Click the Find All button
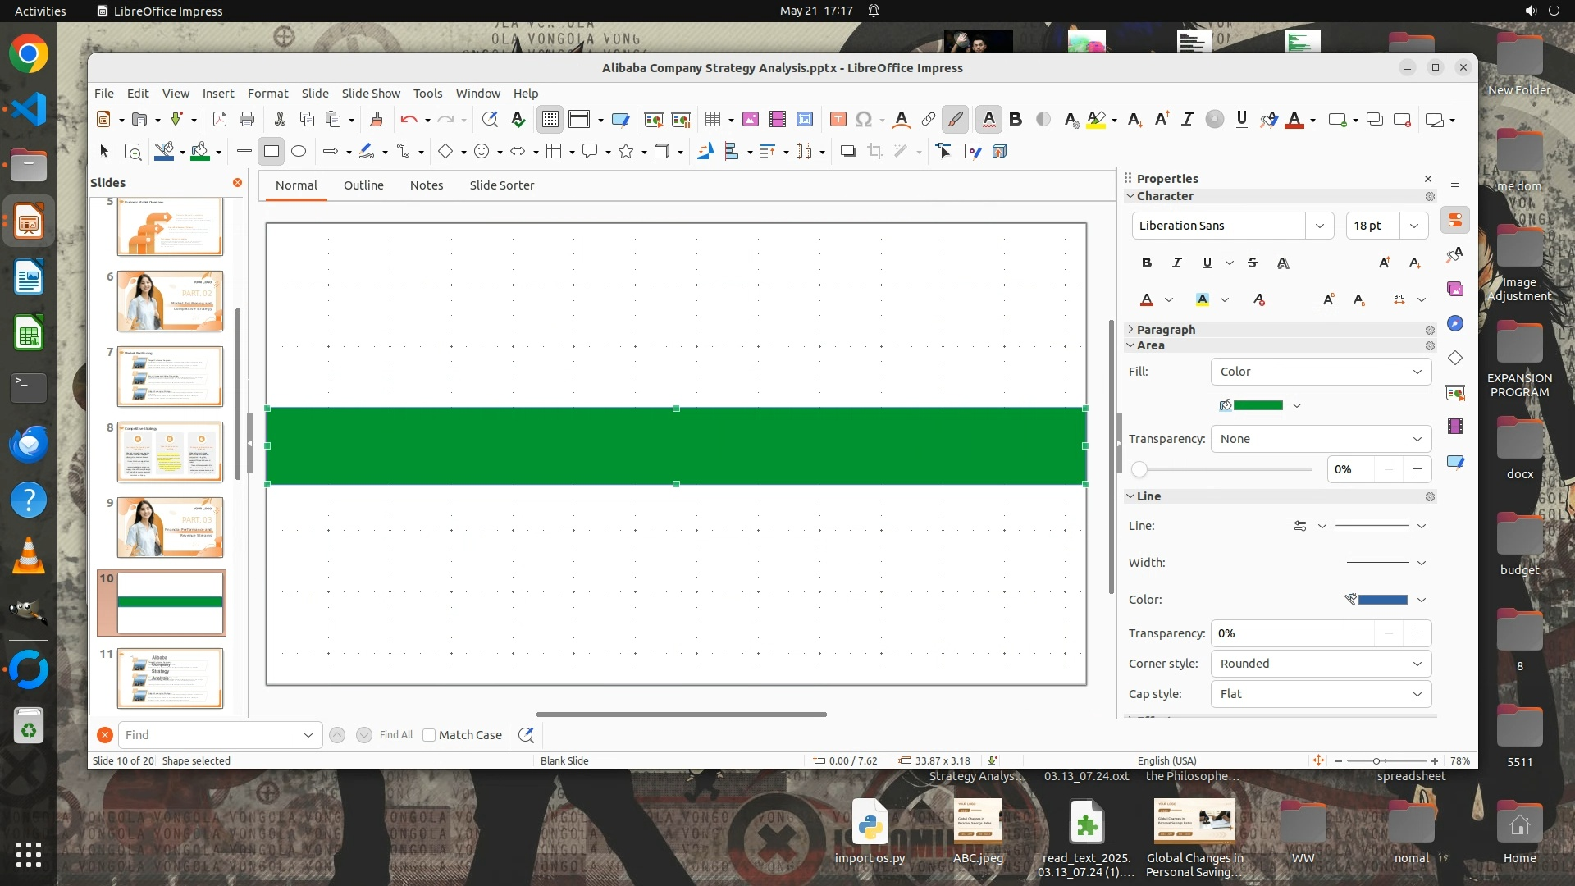 [396, 735]
